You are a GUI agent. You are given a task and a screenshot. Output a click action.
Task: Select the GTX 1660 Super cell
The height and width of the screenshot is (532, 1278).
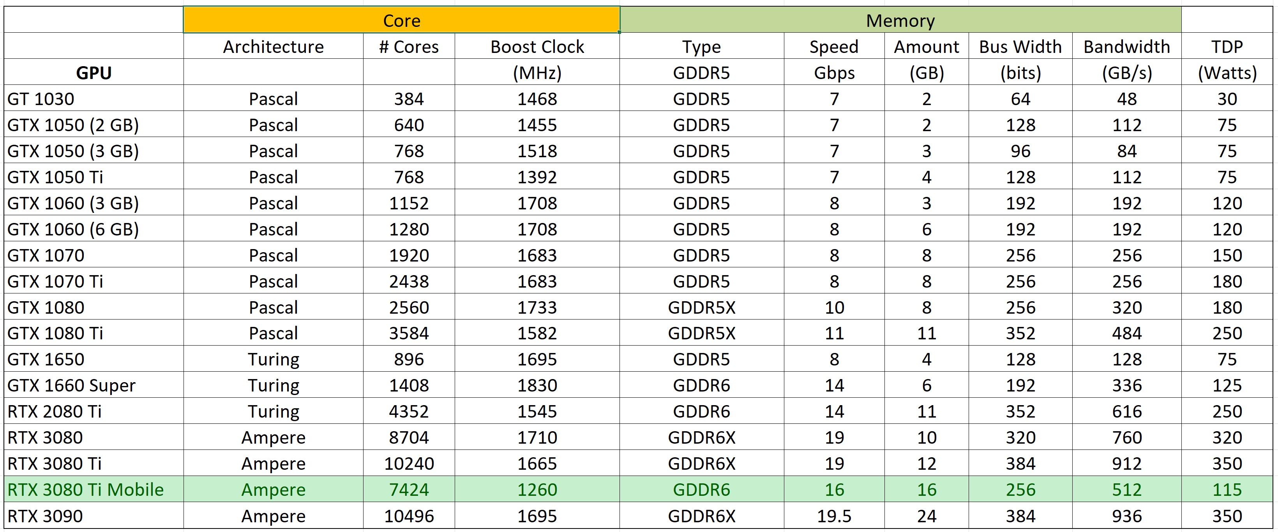pyautogui.click(x=71, y=385)
